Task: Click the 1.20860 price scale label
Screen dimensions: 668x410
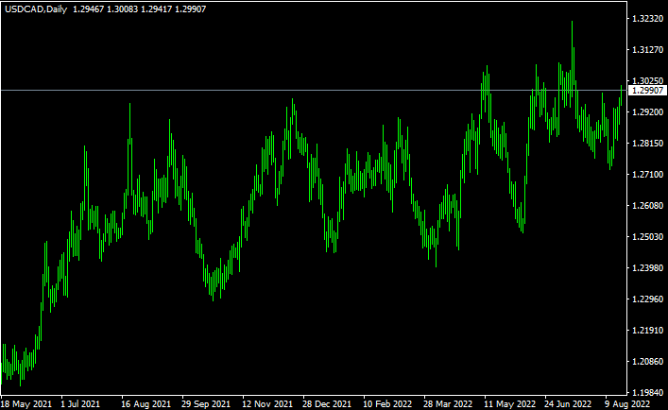Action: (647, 362)
